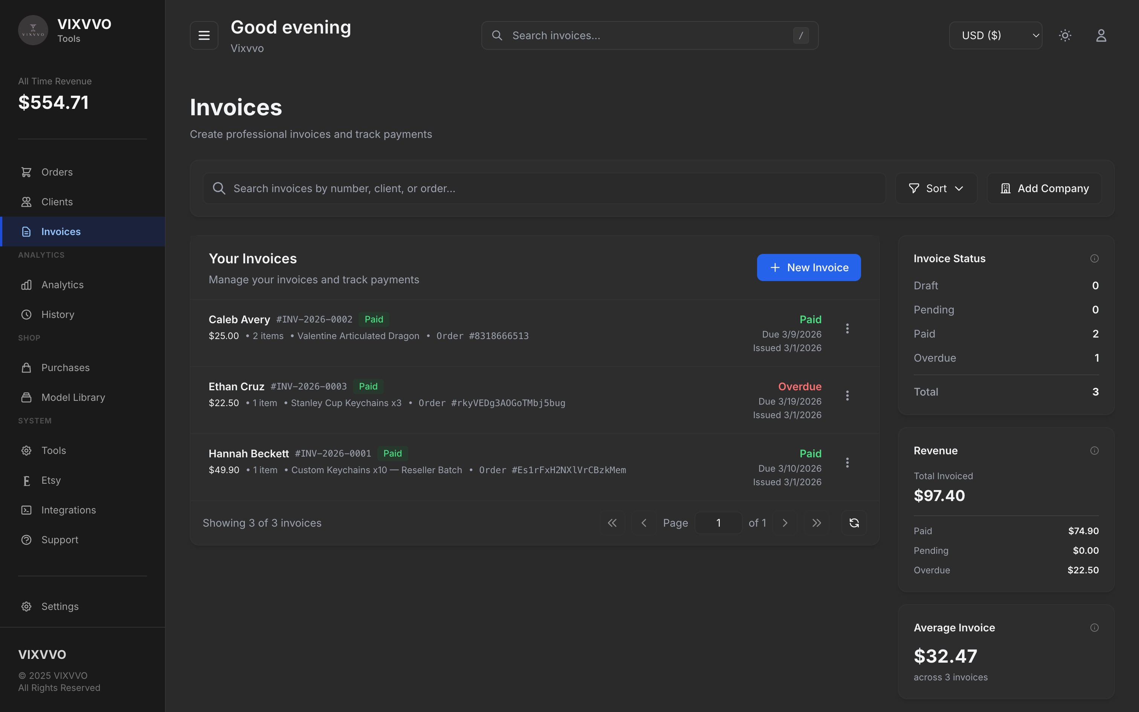1139x712 pixels.
Task: Open Model Library sidebar item
Action: click(73, 397)
